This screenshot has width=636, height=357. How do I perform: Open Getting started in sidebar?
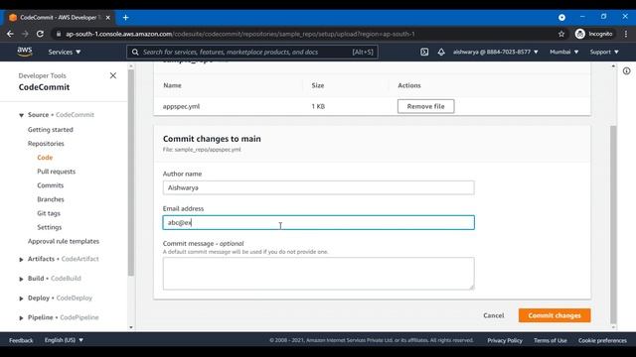pos(51,130)
